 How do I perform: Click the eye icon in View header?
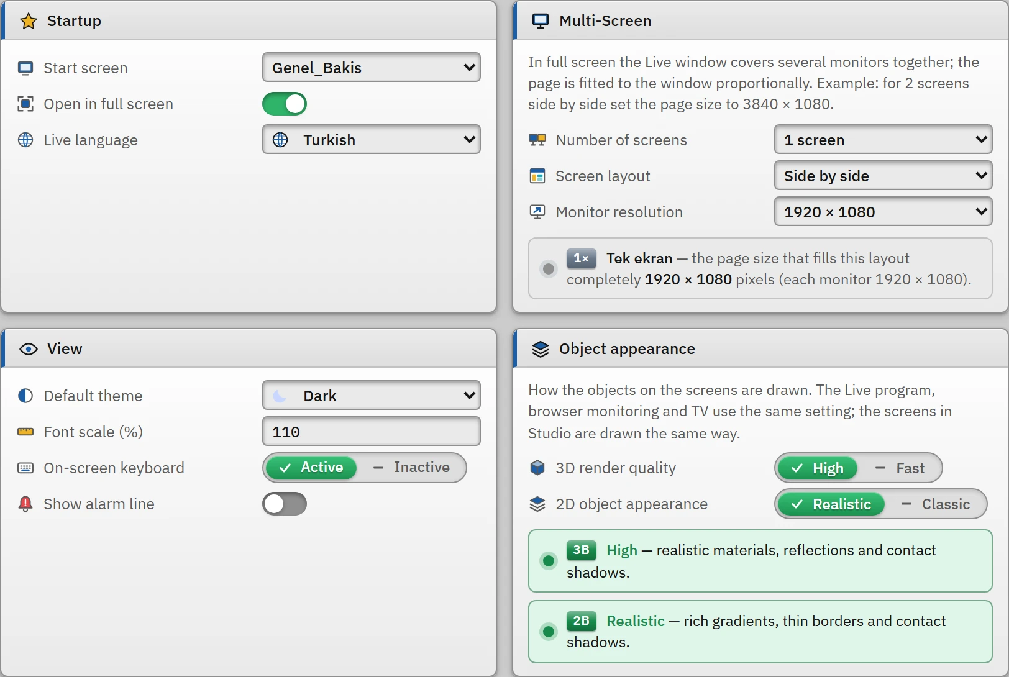click(x=29, y=349)
